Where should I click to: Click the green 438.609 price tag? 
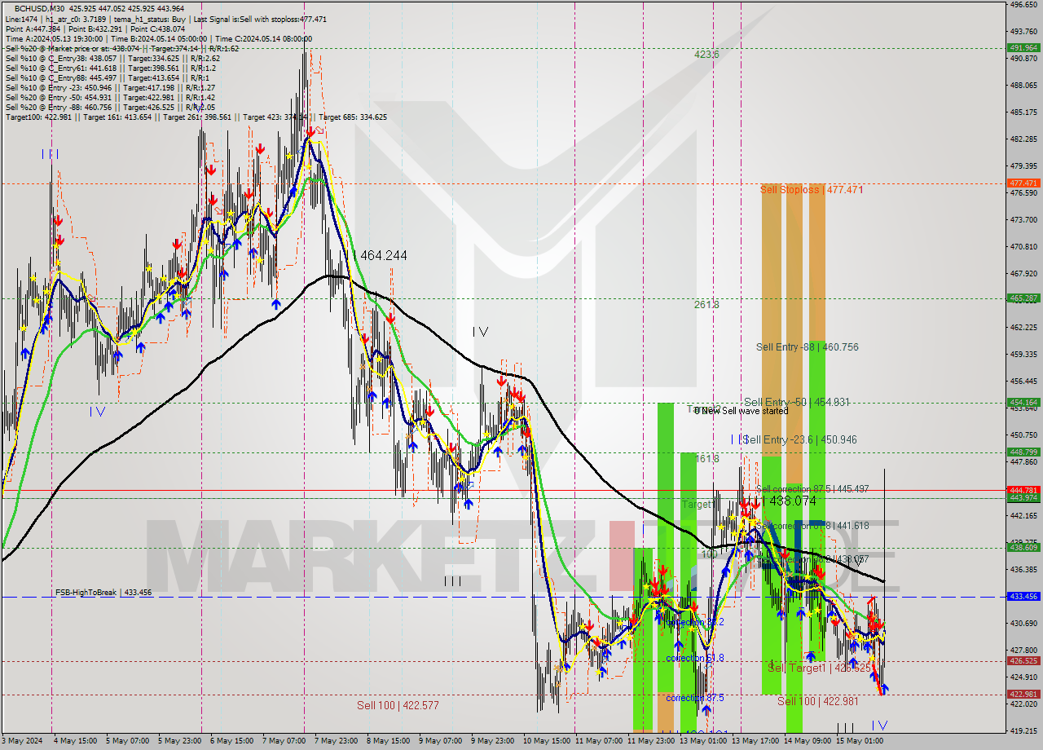click(1023, 548)
